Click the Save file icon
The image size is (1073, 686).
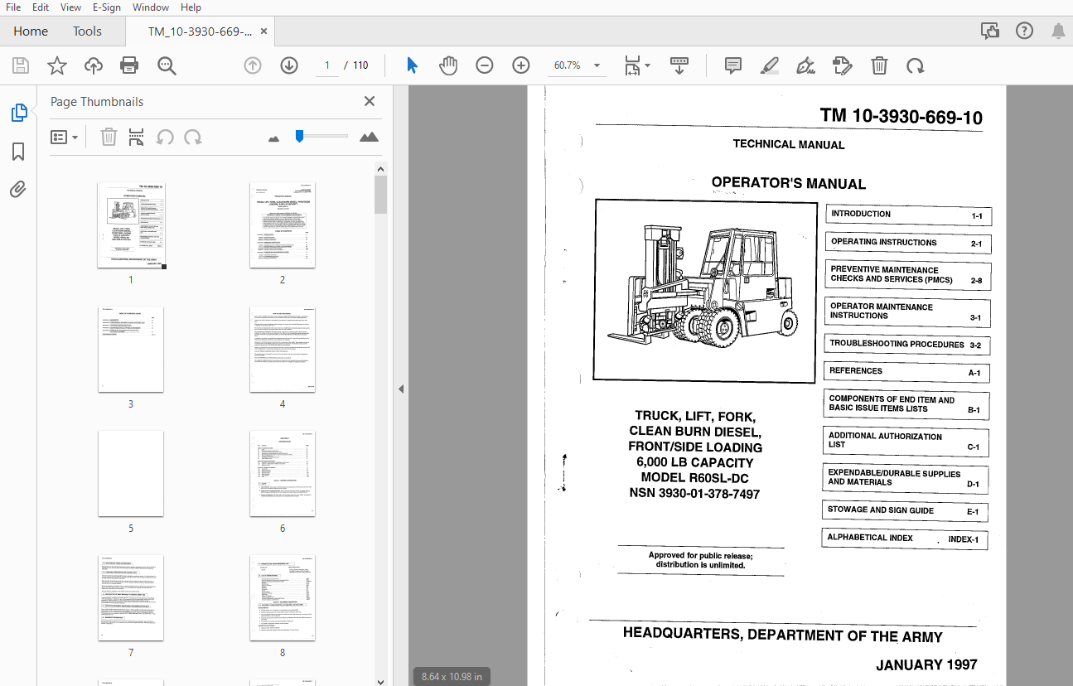pyautogui.click(x=21, y=65)
